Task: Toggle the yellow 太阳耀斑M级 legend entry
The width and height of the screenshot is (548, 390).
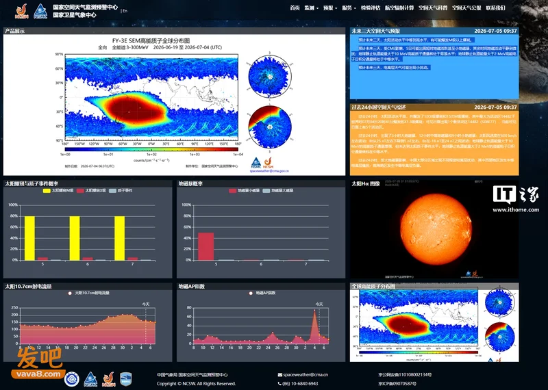Action: click(58, 191)
